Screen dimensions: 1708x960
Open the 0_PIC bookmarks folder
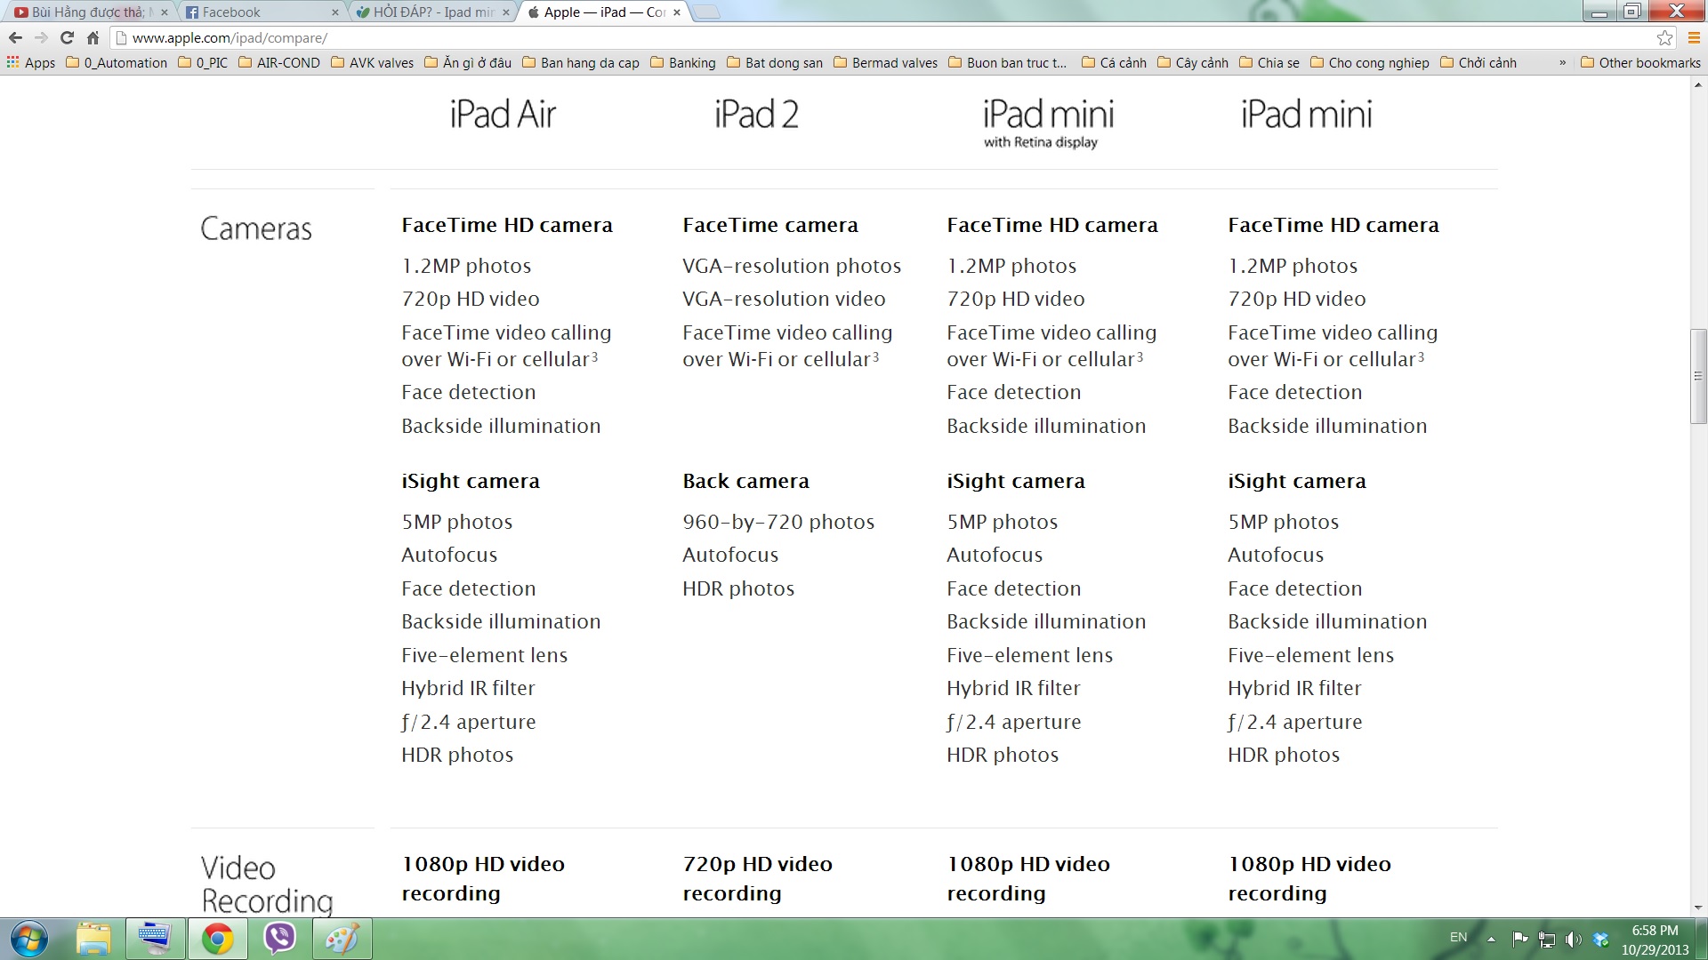tap(203, 62)
